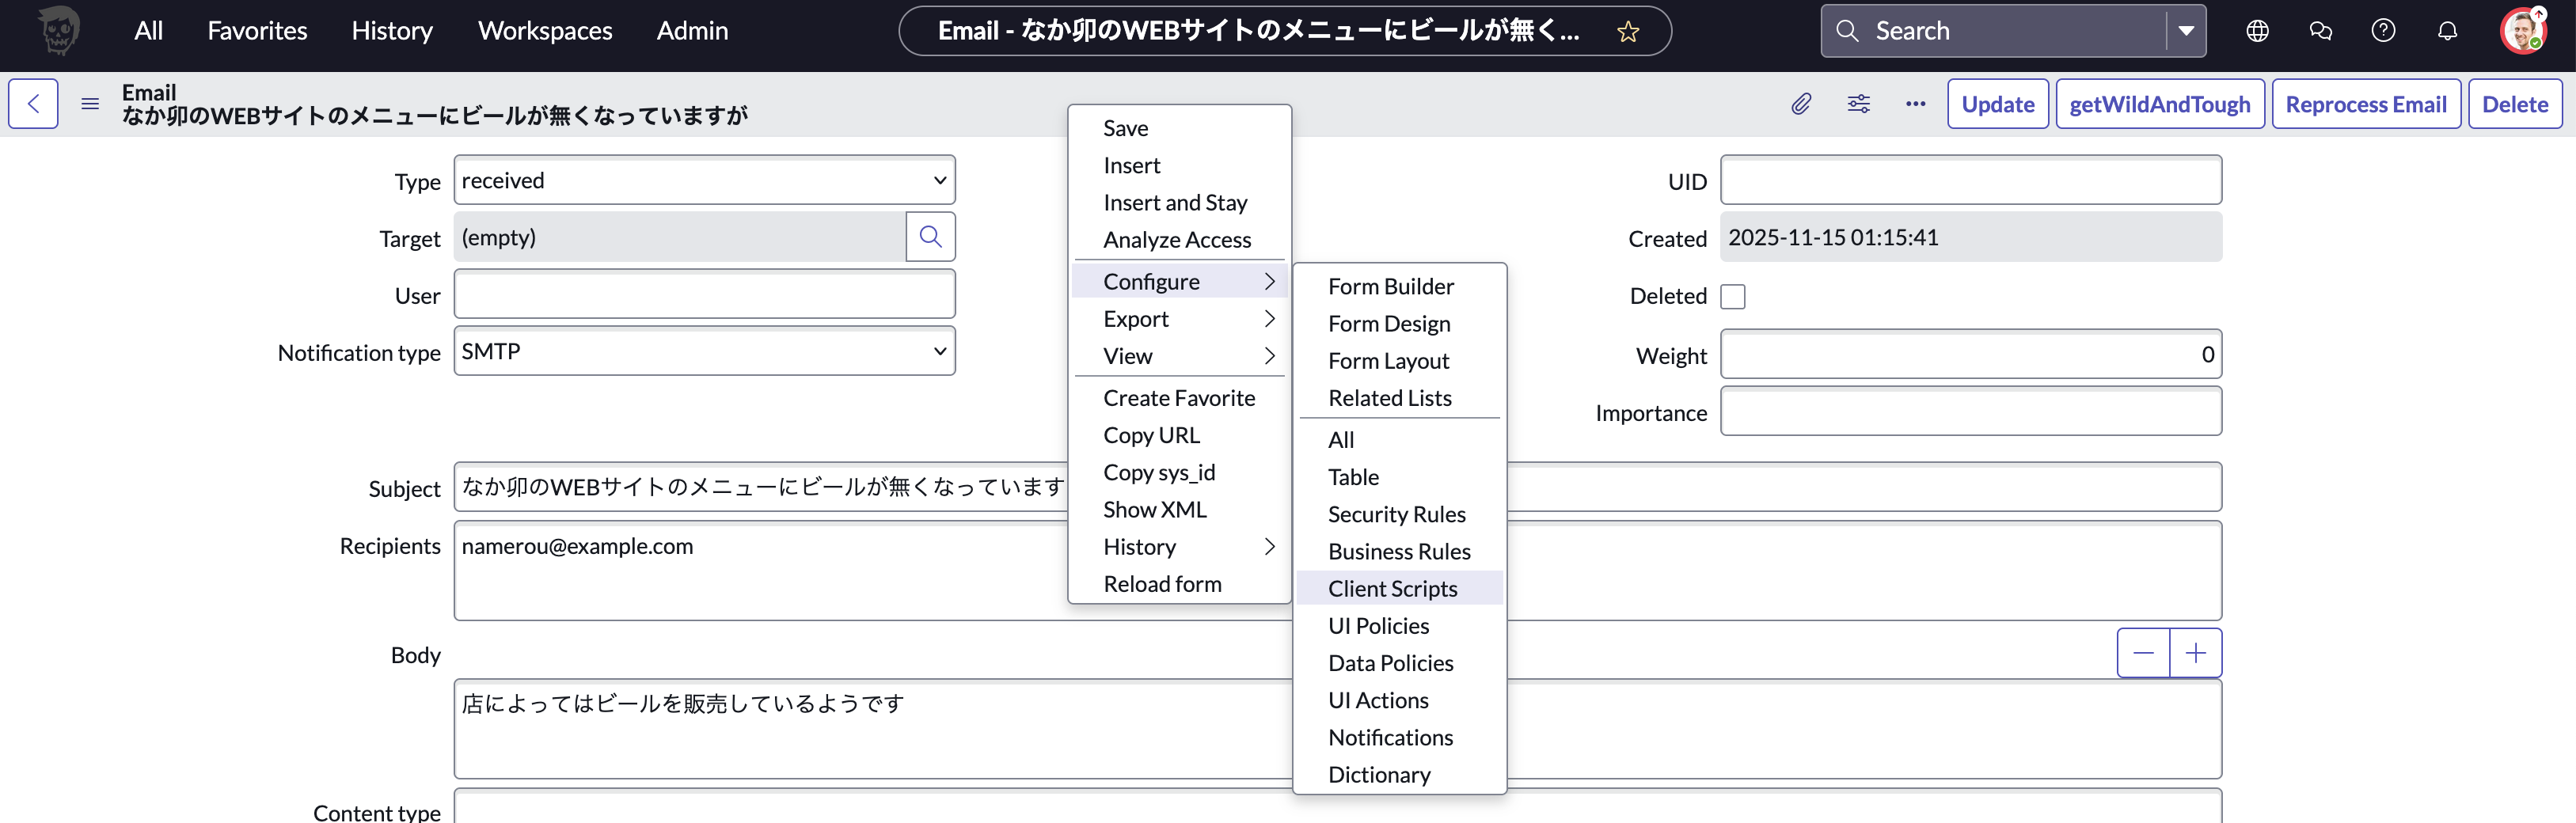The image size is (2576, 823).
Task: Click the getWildAndTough button
Action: tap(2159, 104)
